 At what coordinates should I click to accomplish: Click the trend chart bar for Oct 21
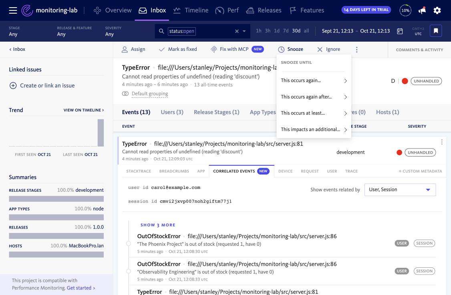101,133
